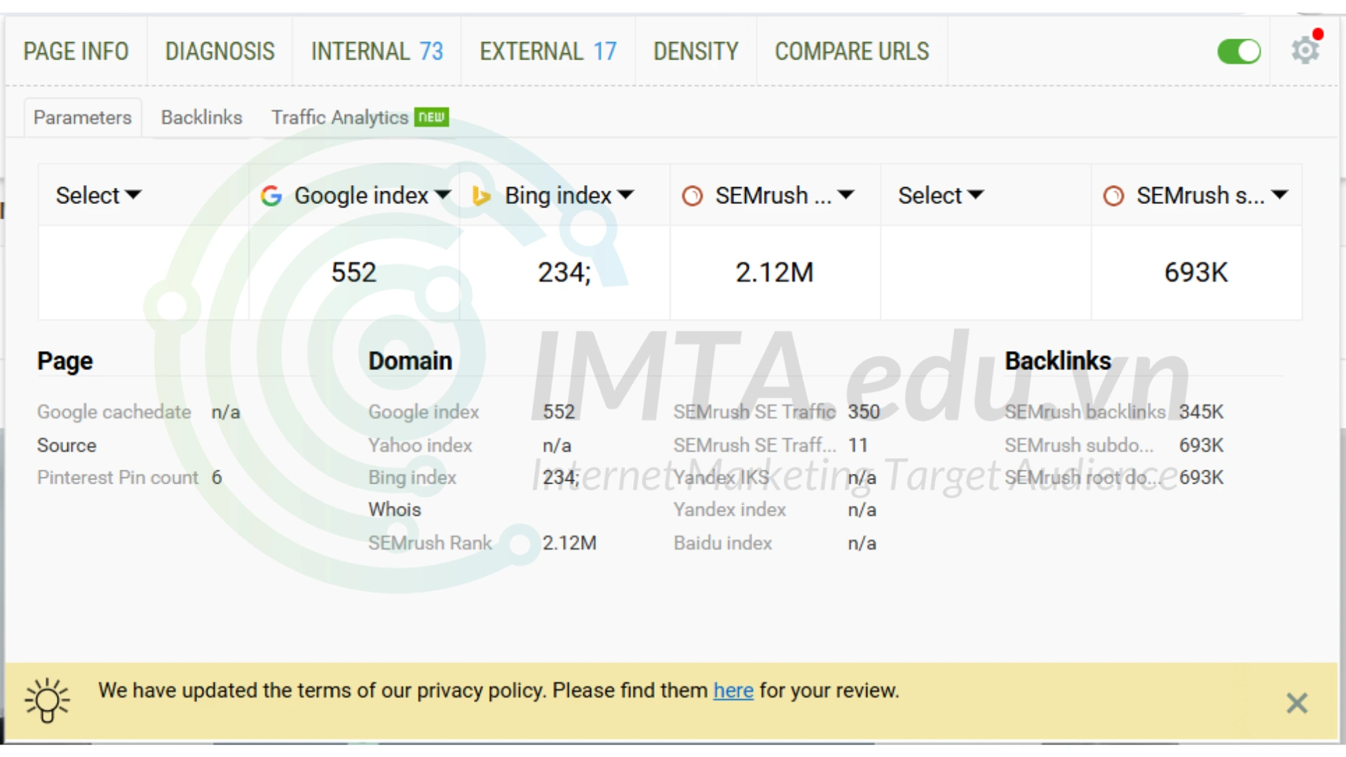Click the Whois link under Domain

coord(395,510)
